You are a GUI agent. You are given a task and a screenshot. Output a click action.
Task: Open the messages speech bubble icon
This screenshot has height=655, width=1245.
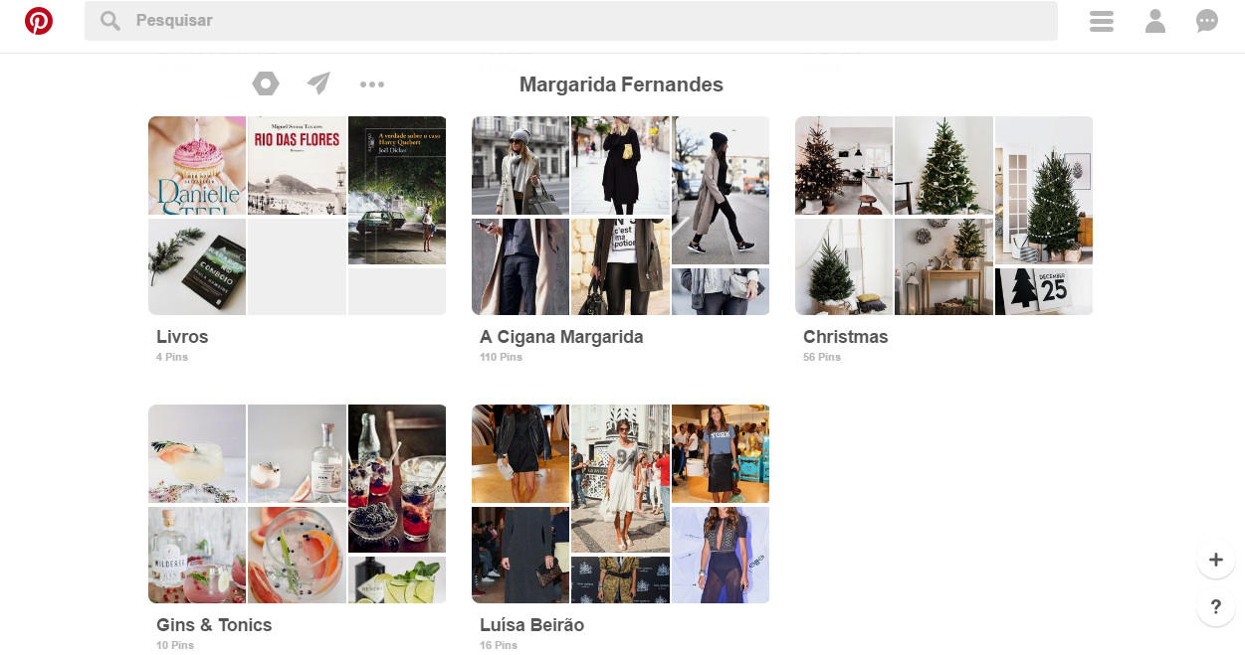click(1207, 21)
